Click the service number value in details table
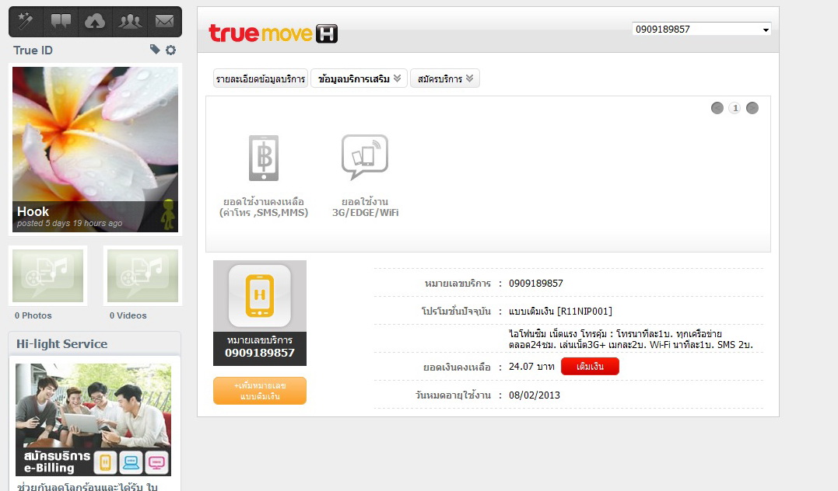838x491 pixels. click(536, 284)
